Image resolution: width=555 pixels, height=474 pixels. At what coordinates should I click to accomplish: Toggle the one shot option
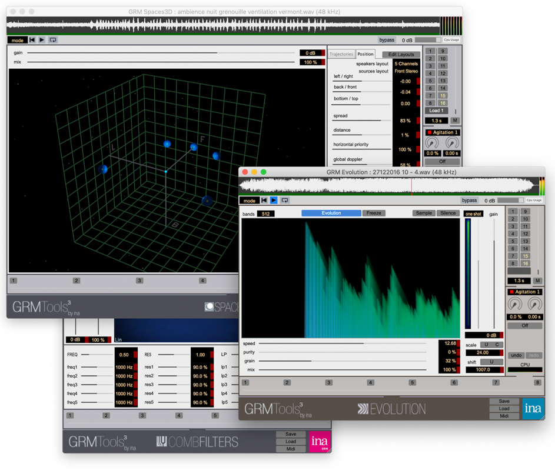click(x=473, y=213)
